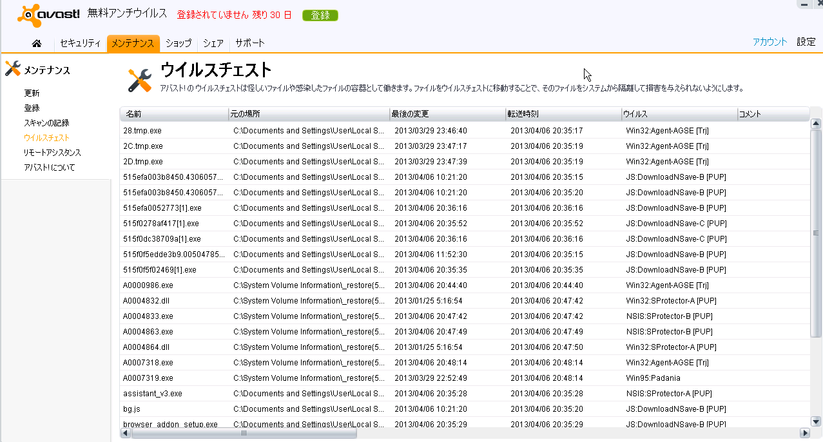Click vertical scrollbar up arrow

coord(815,123)
